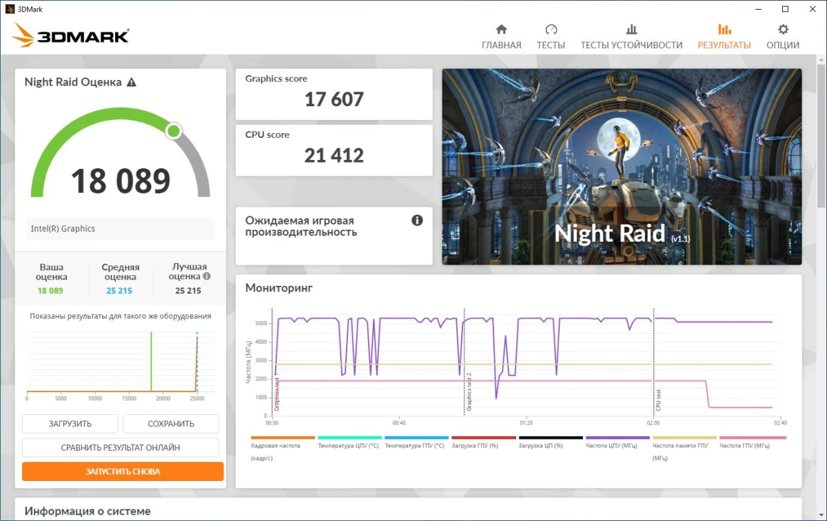Click info icon beside Ожидаемая игровая производительность
This screenshot has height=521, width=827.
point(417,221)
